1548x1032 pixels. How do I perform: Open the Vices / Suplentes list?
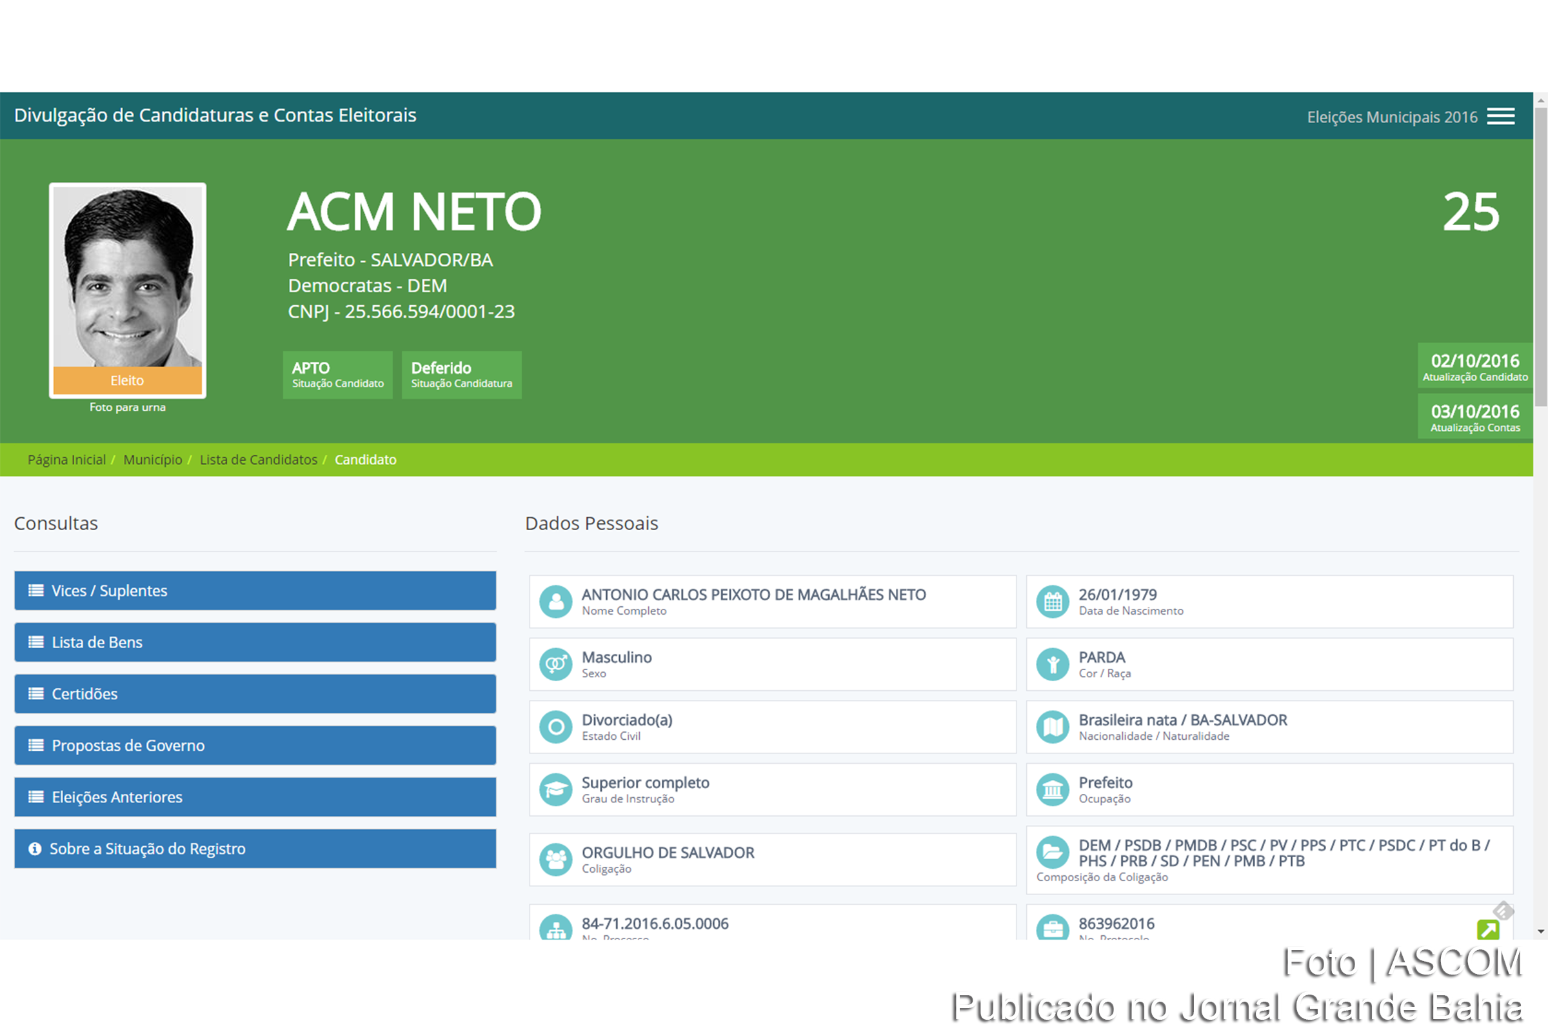[254, 590]
